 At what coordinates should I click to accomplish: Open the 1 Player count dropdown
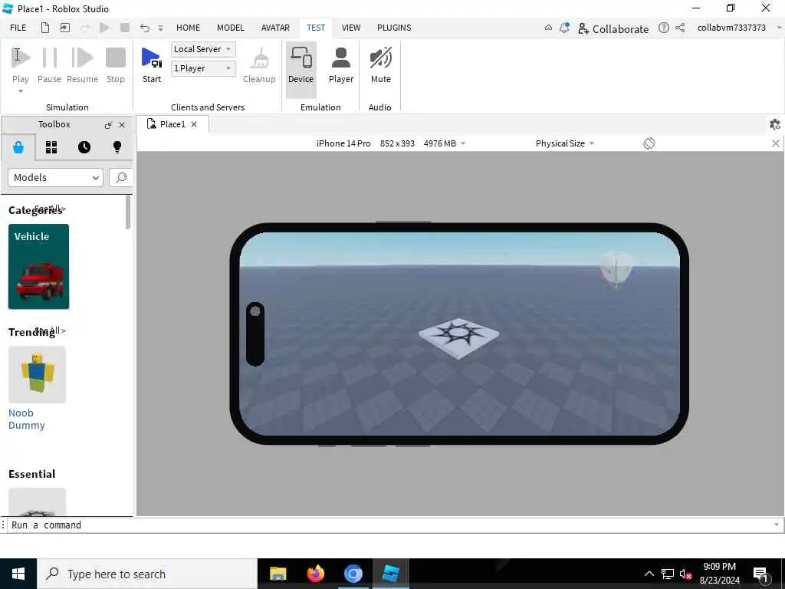pos(203,68)
